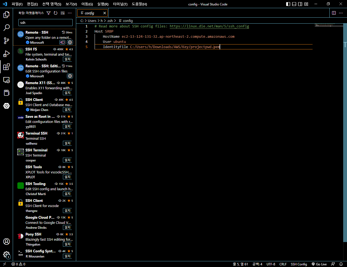Install the Remote X11 extension
347x267 pixels.
[68, 93]
